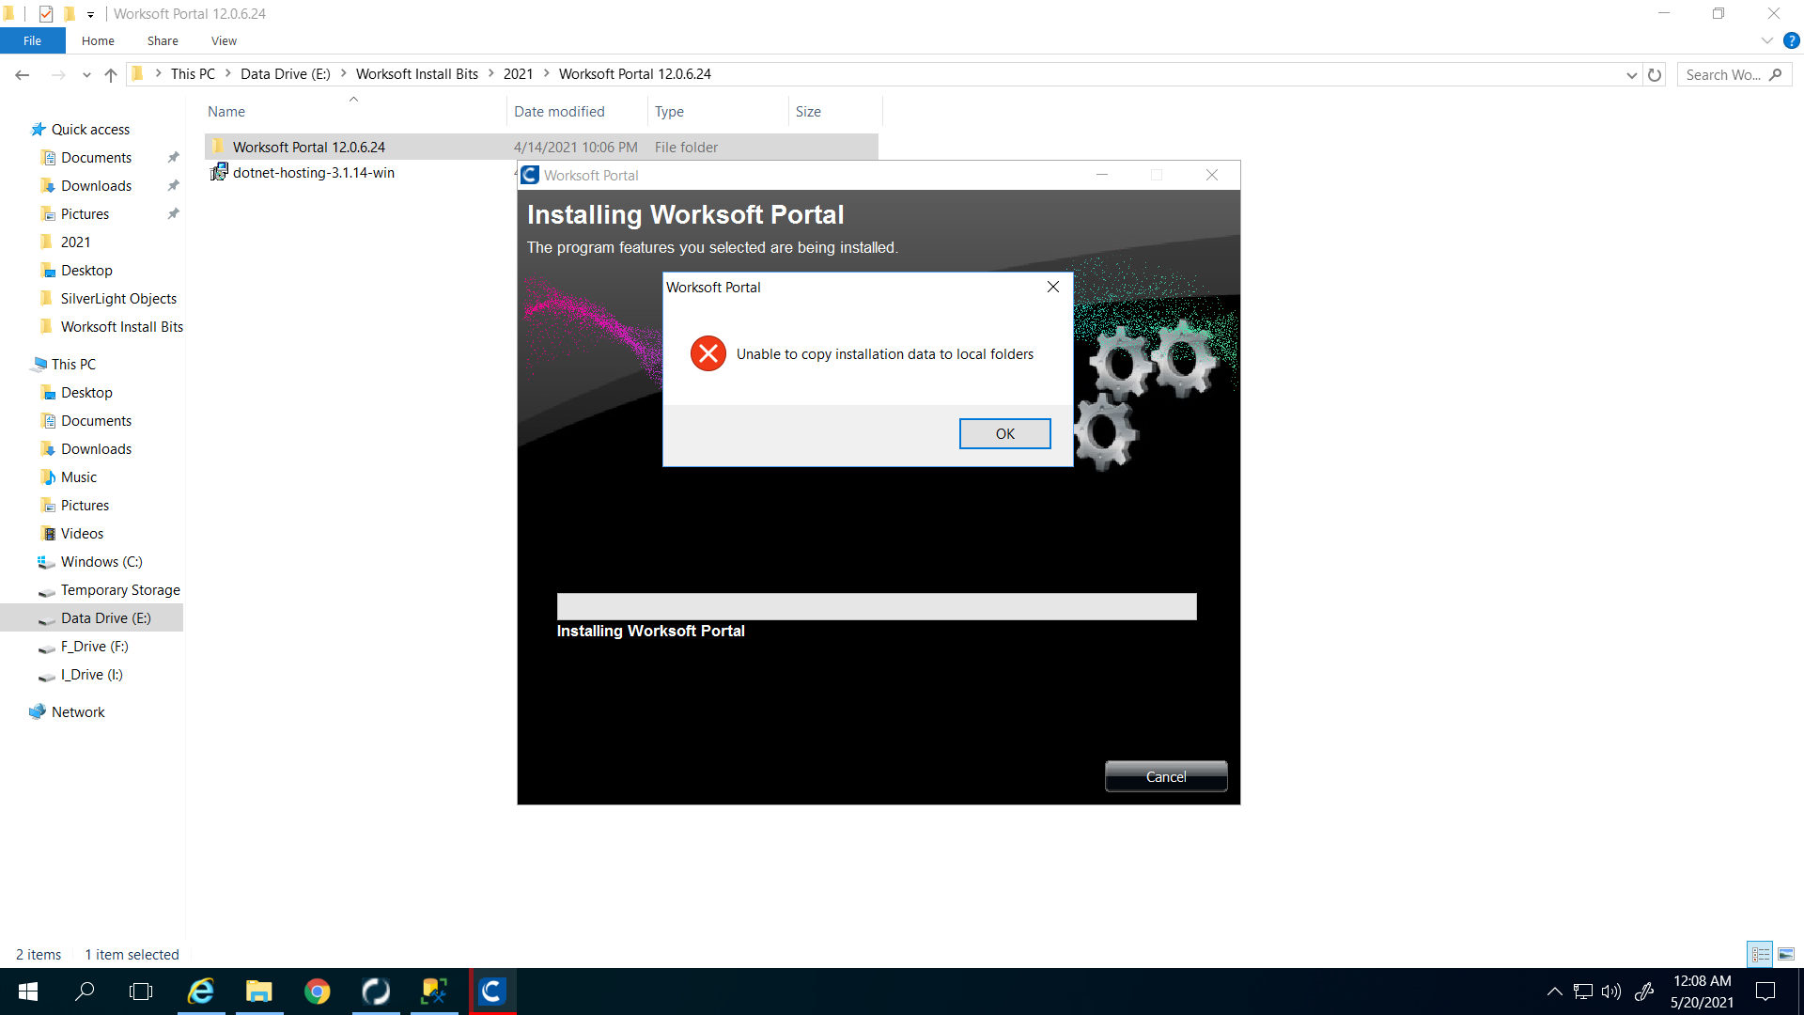Switch to large thumbnails view icon
The height and width of the screenshot is (1015, 1804).
click(1786, 954)
